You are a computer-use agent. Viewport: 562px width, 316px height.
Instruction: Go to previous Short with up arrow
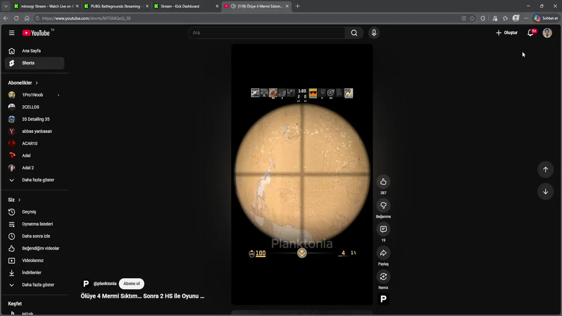[545, 169]
